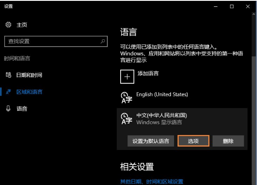Click the 设置为默认语言 button

pos(151,141)
